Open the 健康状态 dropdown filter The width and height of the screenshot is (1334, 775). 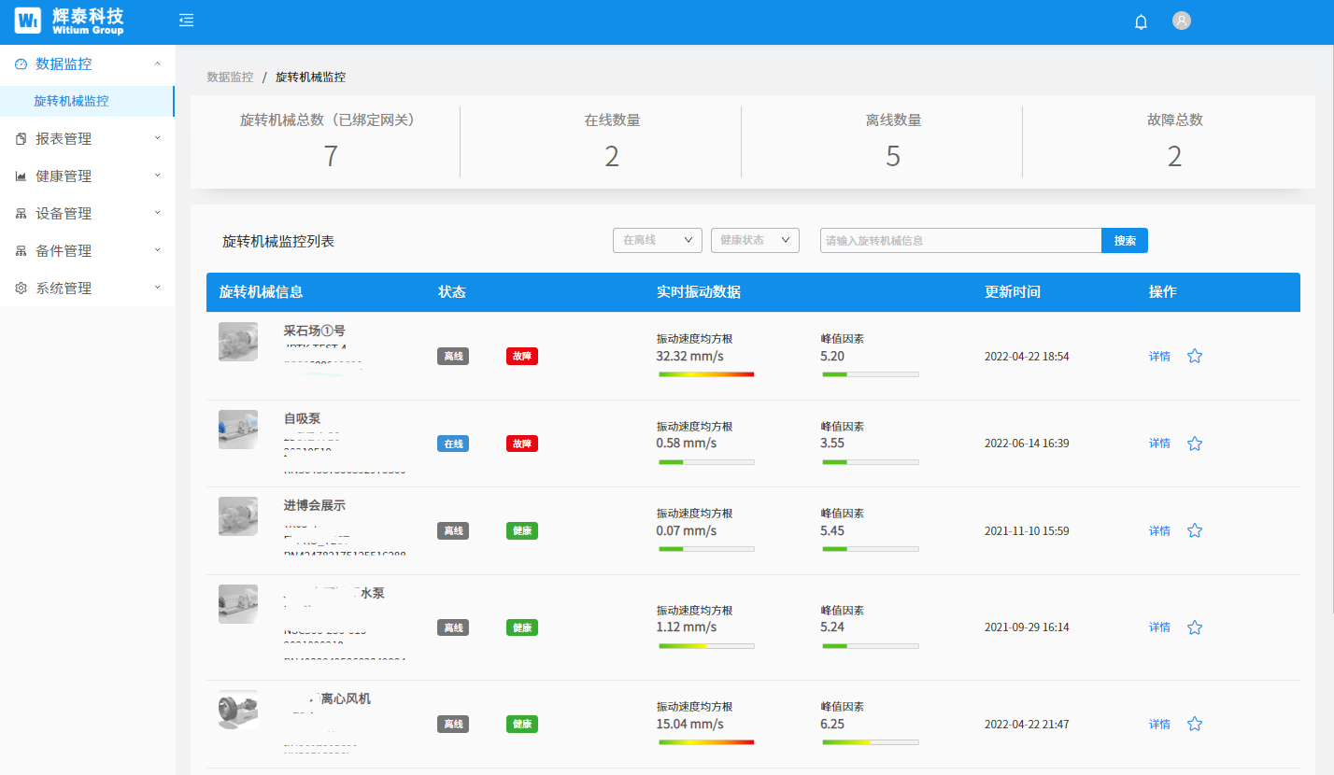[x=755, y=240]
